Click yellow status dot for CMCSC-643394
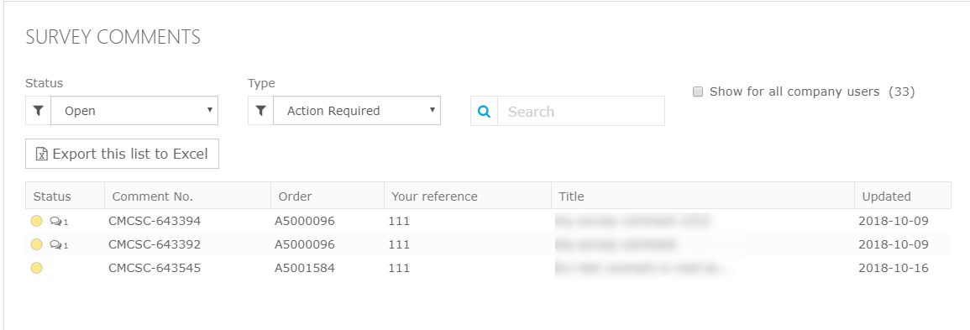This screenshot has height=330, width=970. [x=36, y=221]
